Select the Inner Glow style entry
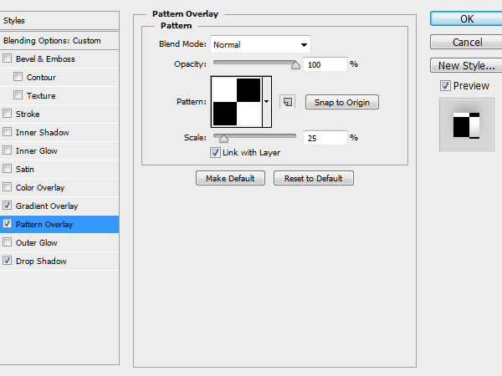The height and width of the screenshot is (376, 502). (x=59, y=150)
